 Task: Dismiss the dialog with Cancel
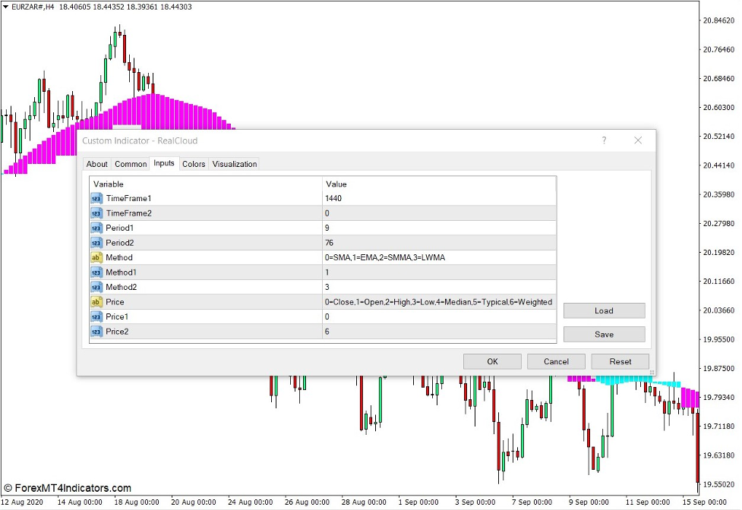pyautogui.click(x=555, y=361)
